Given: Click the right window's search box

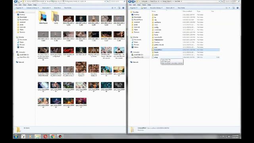Looking at the screenshot, I should click(x=232, y=1).
